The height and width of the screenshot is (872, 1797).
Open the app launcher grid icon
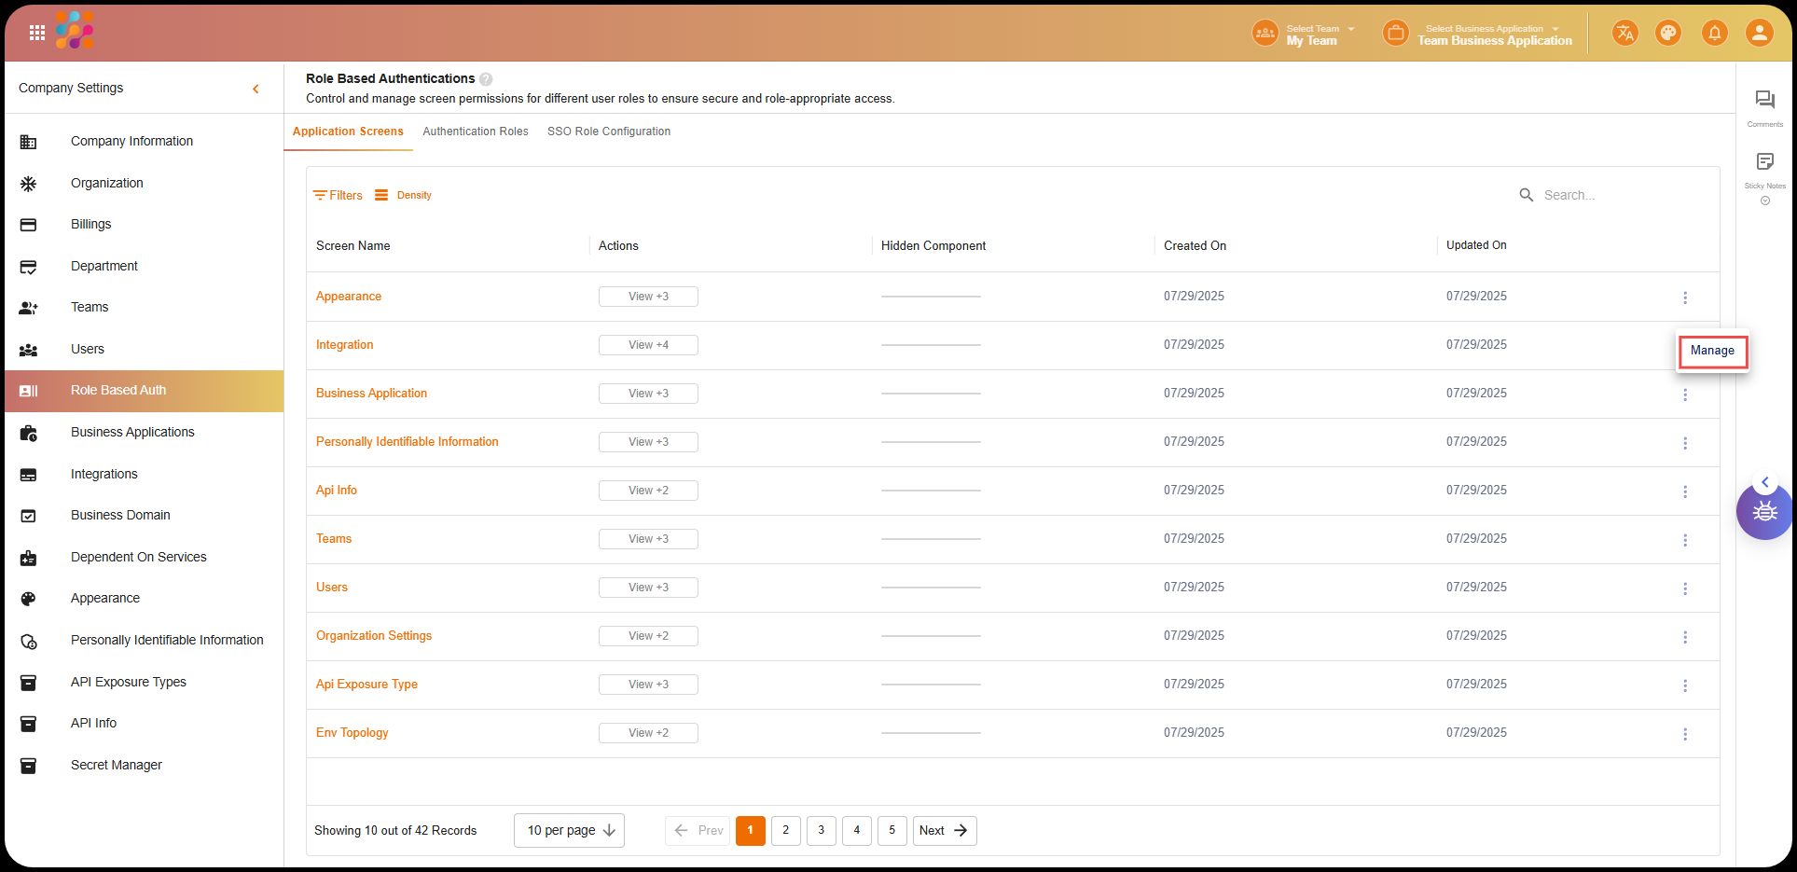(x=37, y=34)
